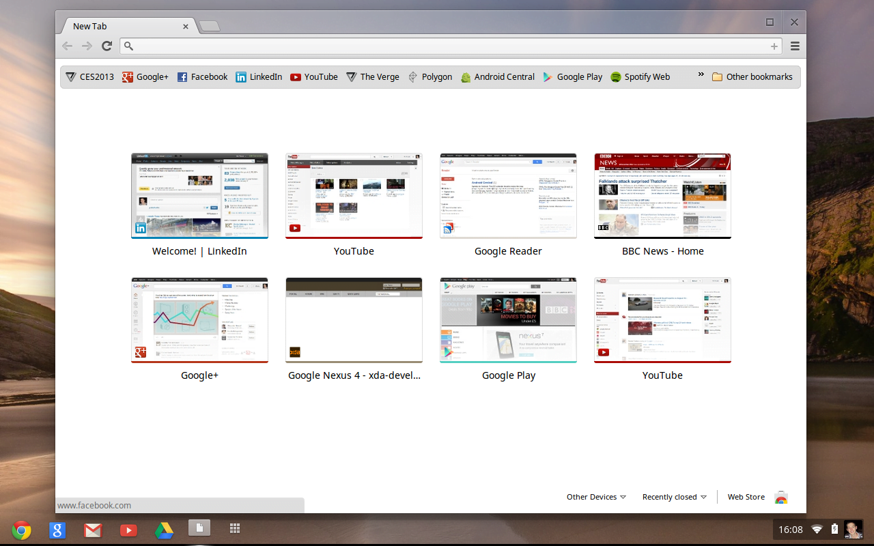Open the apps grid launcher
This screenshot has height=546, width=874.
(235, 528)
